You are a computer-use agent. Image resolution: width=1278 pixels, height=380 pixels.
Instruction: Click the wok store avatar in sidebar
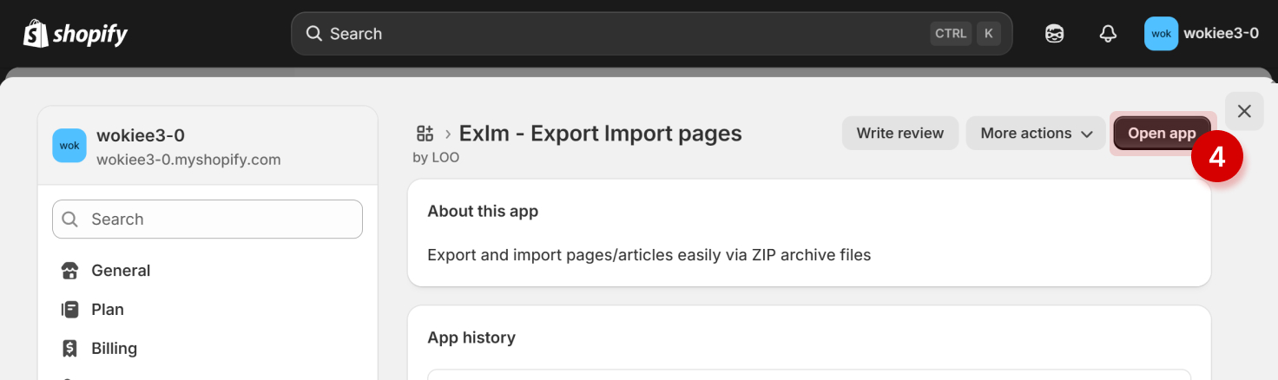point(69,146)
